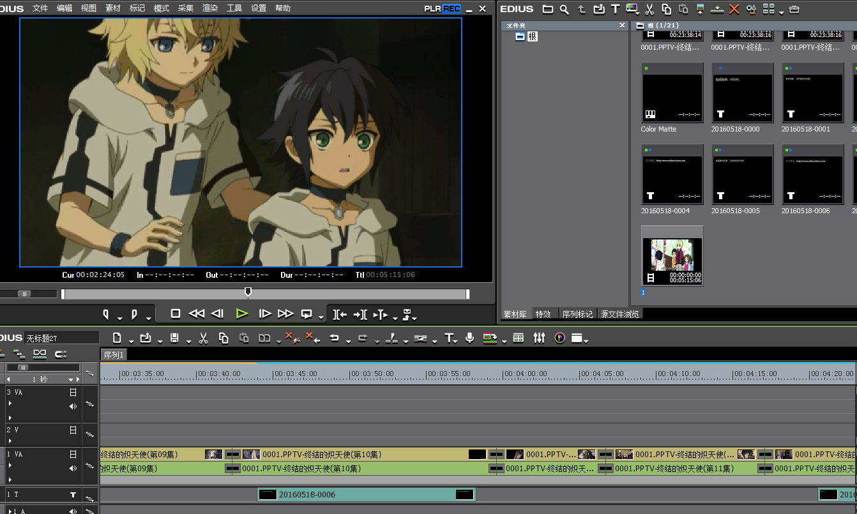Viewport: 857px width, 514px height.
Task: Toggle video mute on track 1 VA
Action: point(73,455)
